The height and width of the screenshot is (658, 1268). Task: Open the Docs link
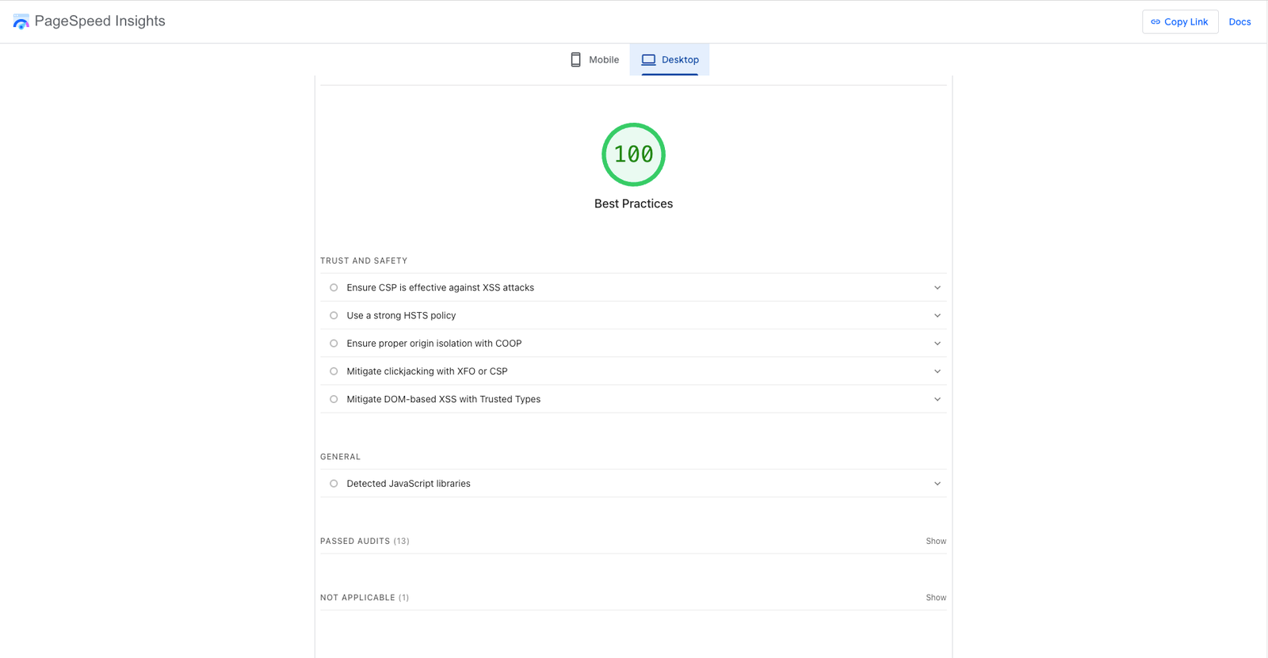[1239, 22]
